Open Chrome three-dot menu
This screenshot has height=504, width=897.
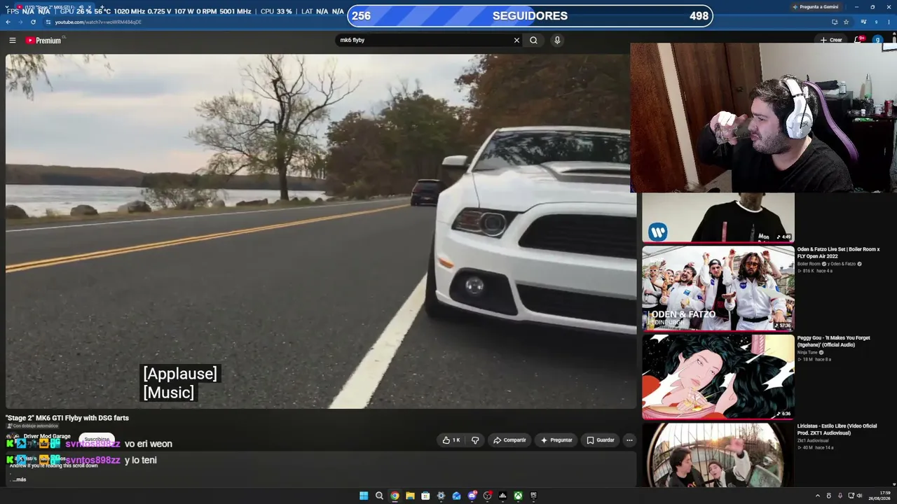pyautogui.click(x=889, y=22)
